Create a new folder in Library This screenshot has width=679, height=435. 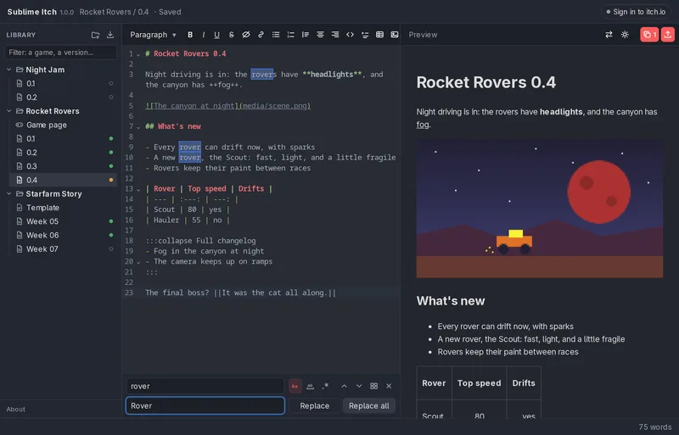click(x=95, y=35)
